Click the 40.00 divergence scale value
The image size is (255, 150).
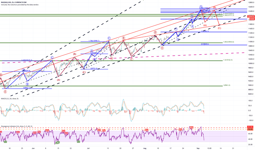coord(250,139)
